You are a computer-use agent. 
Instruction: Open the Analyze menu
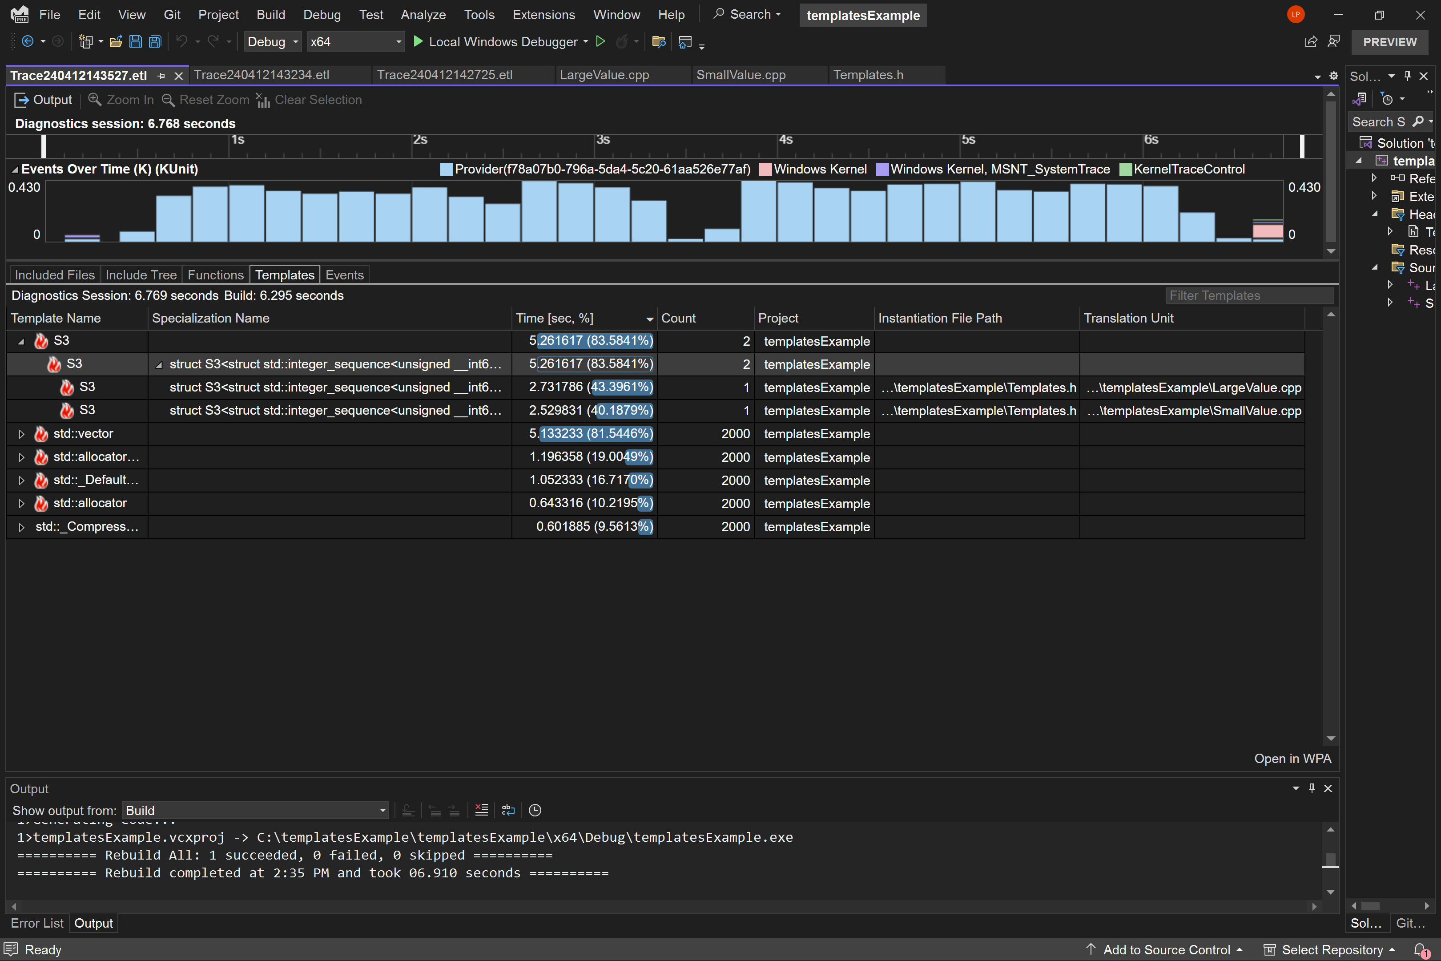click(423, 15)
